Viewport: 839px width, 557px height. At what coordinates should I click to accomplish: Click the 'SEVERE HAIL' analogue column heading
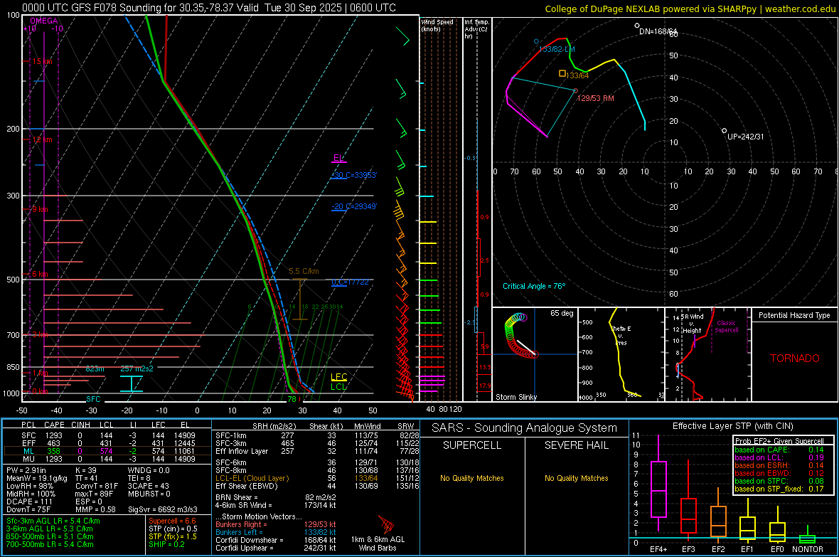tap(576, 445)
